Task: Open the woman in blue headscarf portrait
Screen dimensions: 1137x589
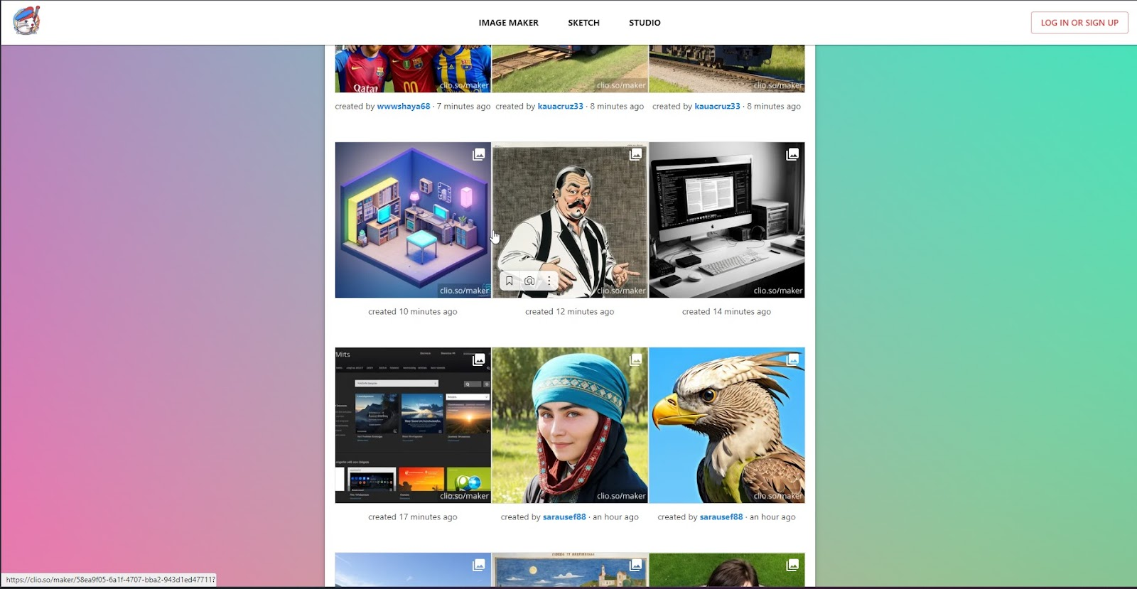Action: pyautogui.click(x=570, y=425)
